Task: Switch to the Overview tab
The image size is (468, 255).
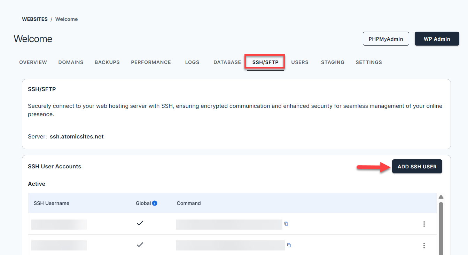Action: pyautogui.click(x=33, y=62)
